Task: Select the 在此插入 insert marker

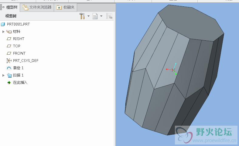Action: (x=20, y=83)
